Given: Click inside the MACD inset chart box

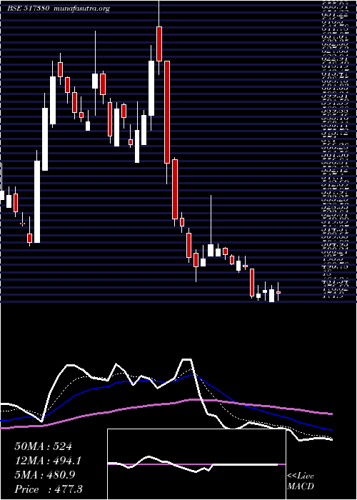Looking at the screenshot, I should [196, 464].
